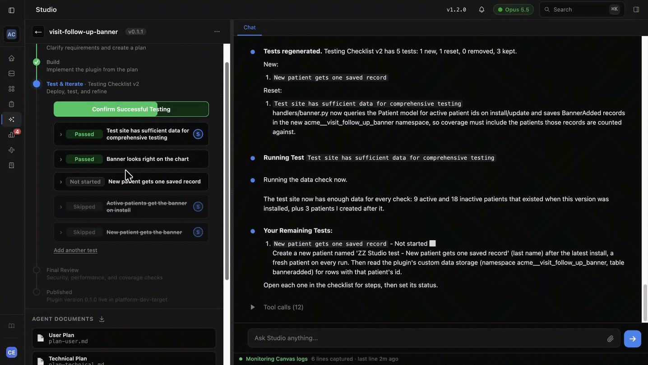Expand Tool calls (12) disclosure triangle

coord(253,307)
